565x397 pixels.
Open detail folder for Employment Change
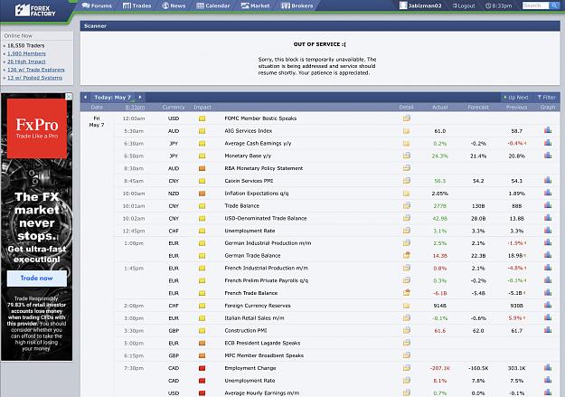(407, 368)
